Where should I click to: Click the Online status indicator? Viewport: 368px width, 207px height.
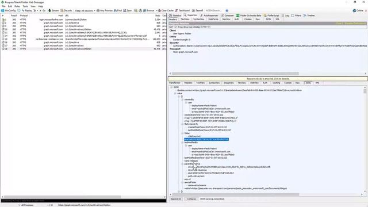(358, 10)
